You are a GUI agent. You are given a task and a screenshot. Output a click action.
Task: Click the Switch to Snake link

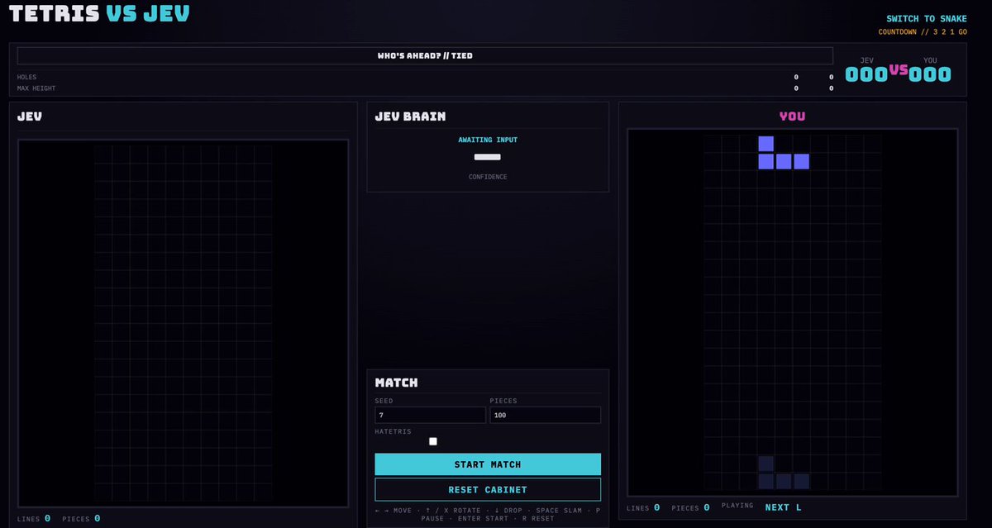(x=927, y=19)
